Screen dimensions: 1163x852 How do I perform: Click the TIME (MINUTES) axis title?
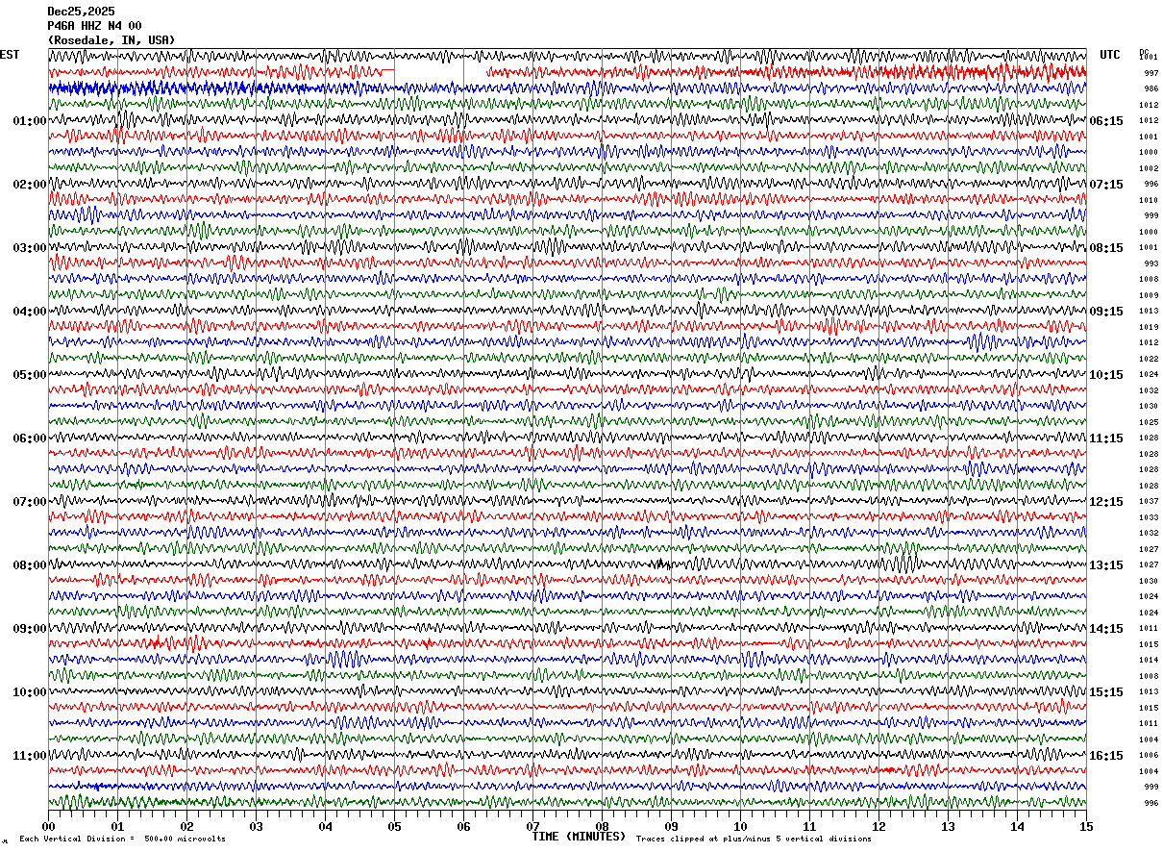579,837
